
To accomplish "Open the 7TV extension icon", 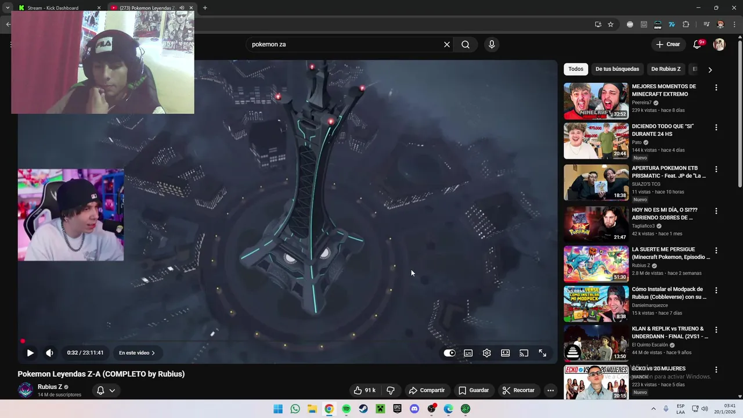I will [x=672, y=24].
